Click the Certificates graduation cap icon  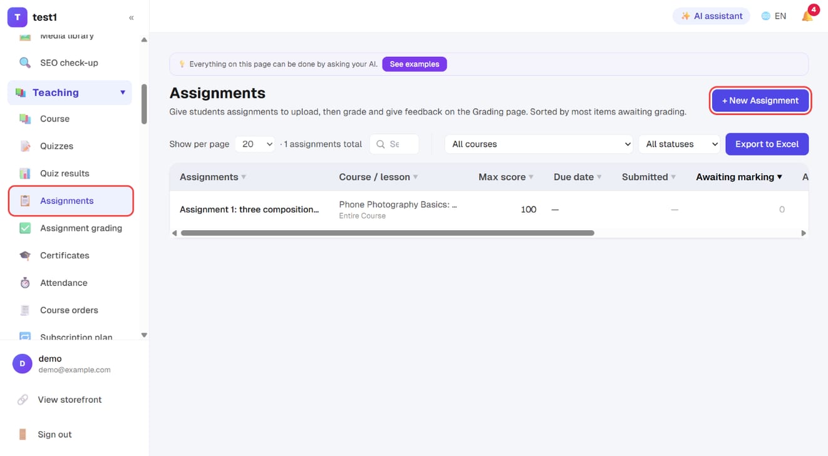point(25,255)
